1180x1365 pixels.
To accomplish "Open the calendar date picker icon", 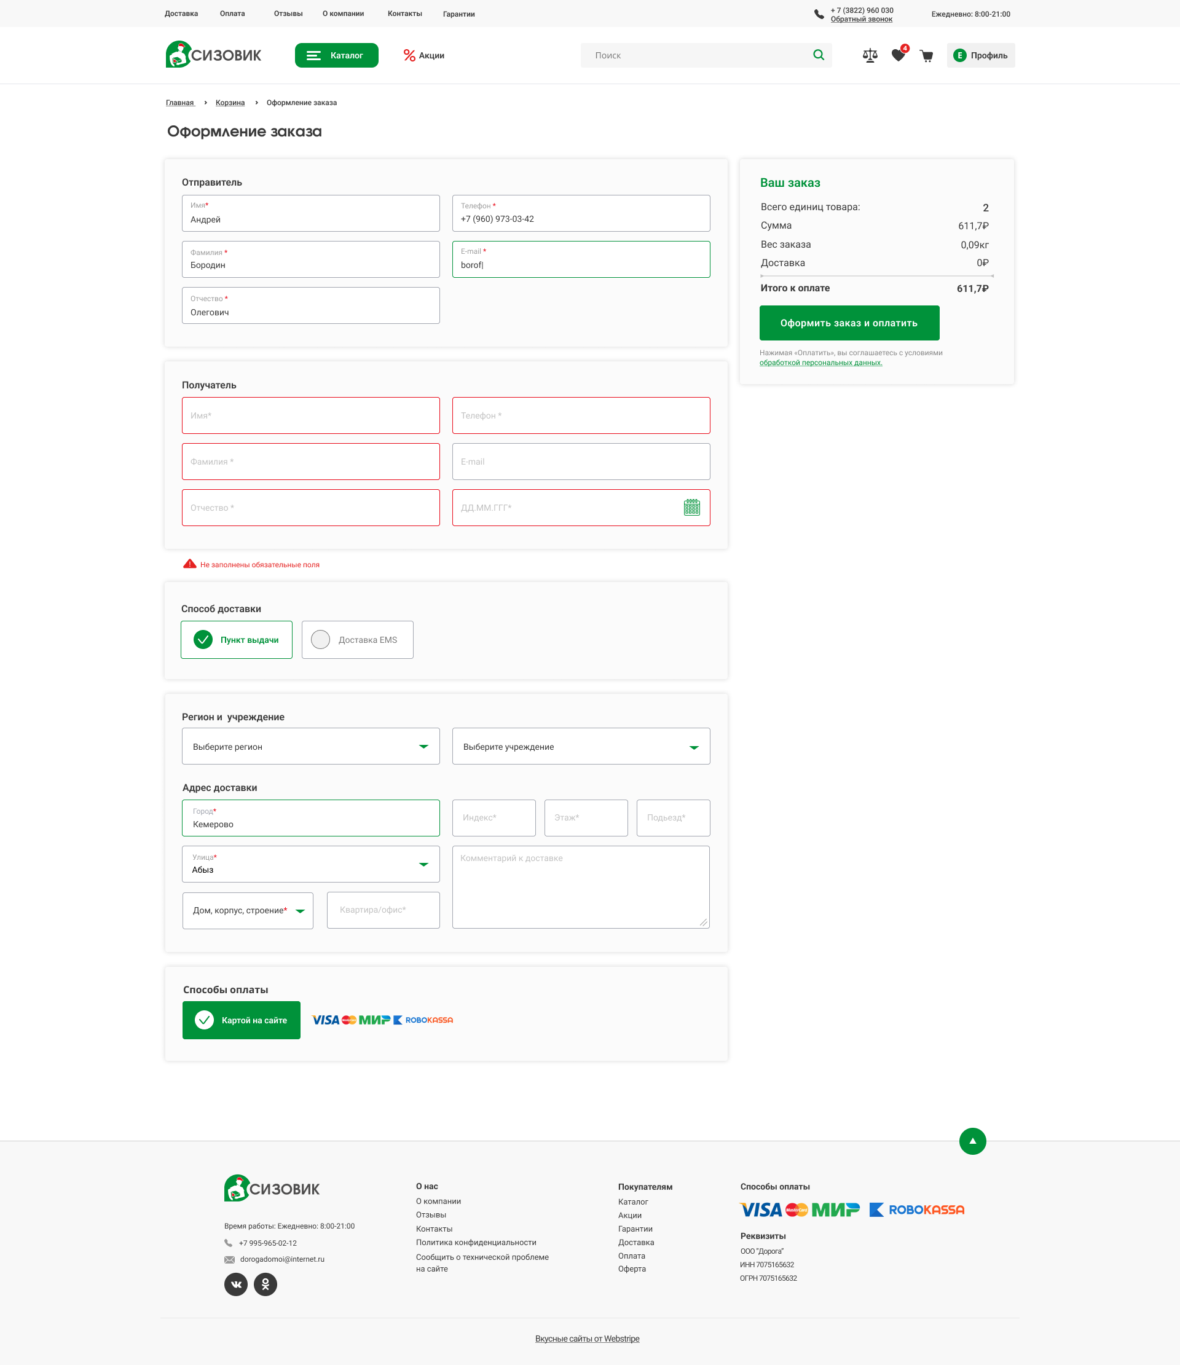I will [691, 507].
